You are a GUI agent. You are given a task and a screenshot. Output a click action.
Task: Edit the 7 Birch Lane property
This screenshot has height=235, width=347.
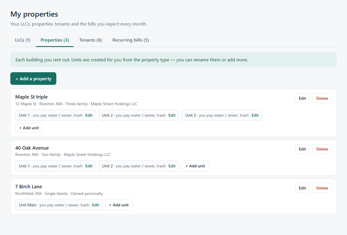coord(302,188)
